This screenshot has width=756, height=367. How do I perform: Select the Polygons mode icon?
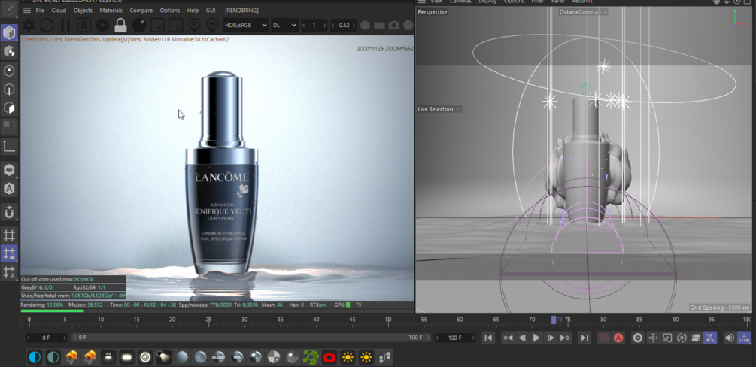click(x=9, y=108)
